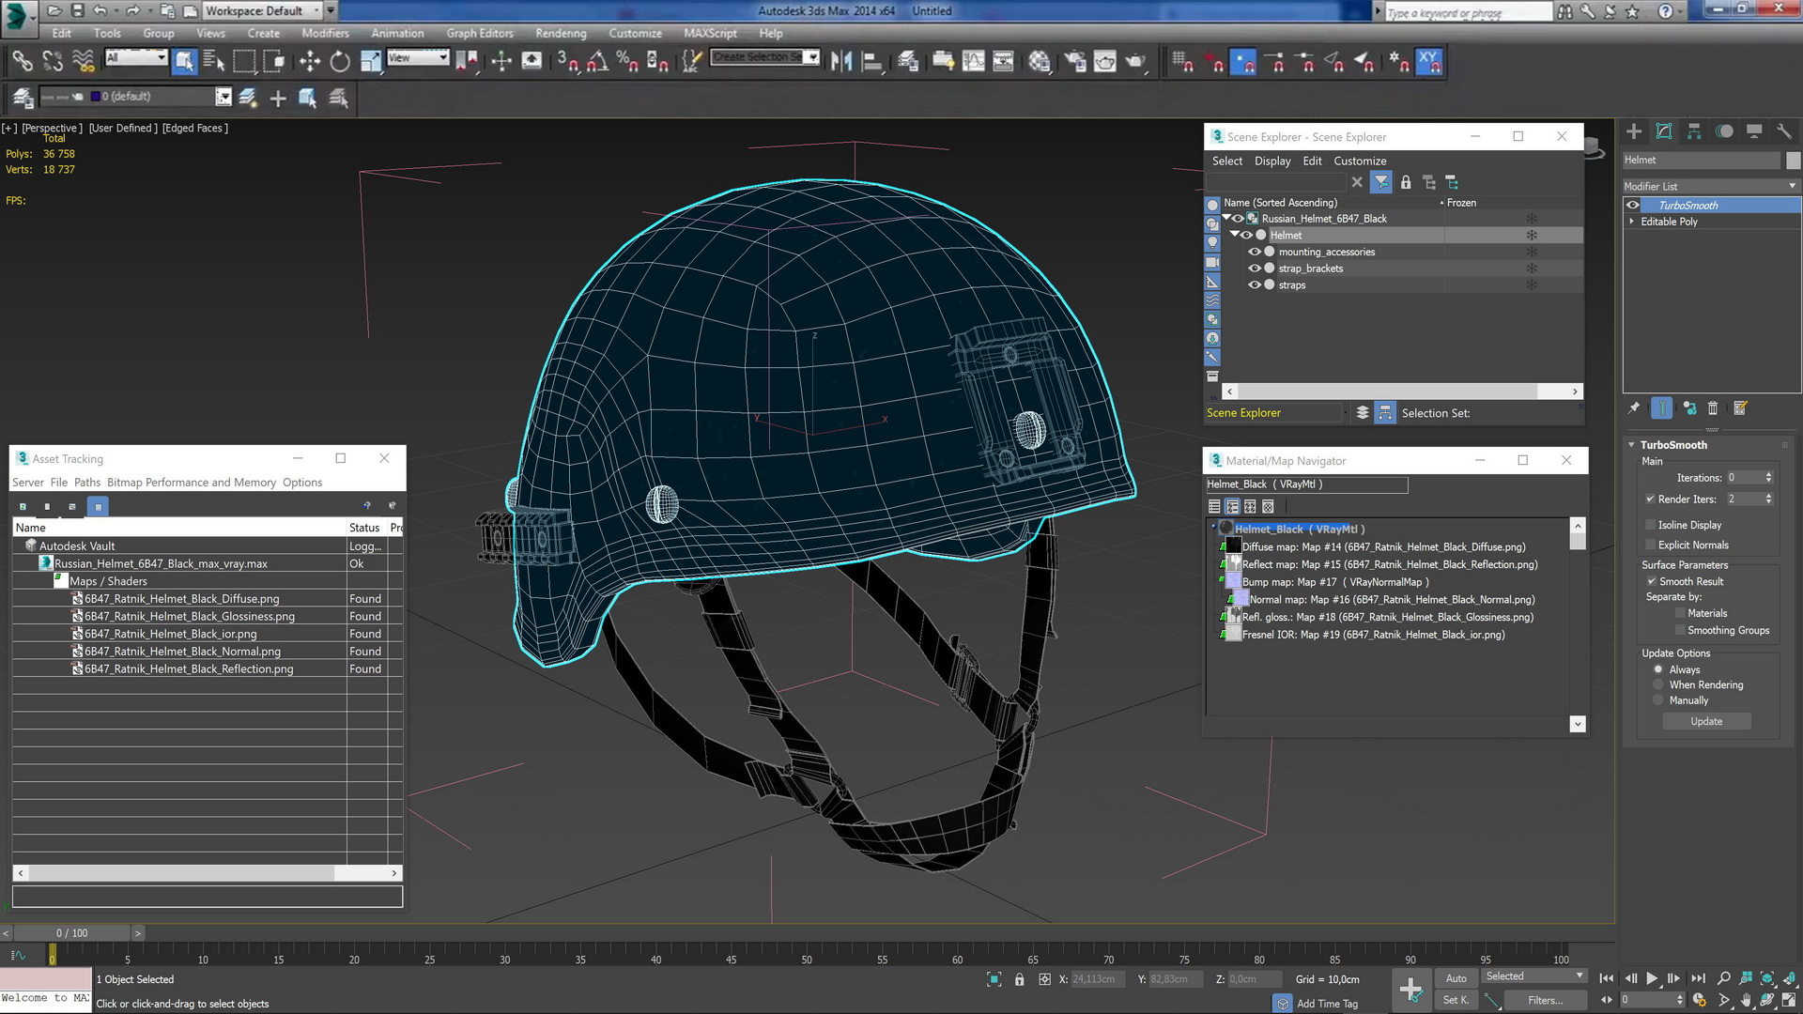Select the Select and Rotate tool

click(x=340, y=62)
